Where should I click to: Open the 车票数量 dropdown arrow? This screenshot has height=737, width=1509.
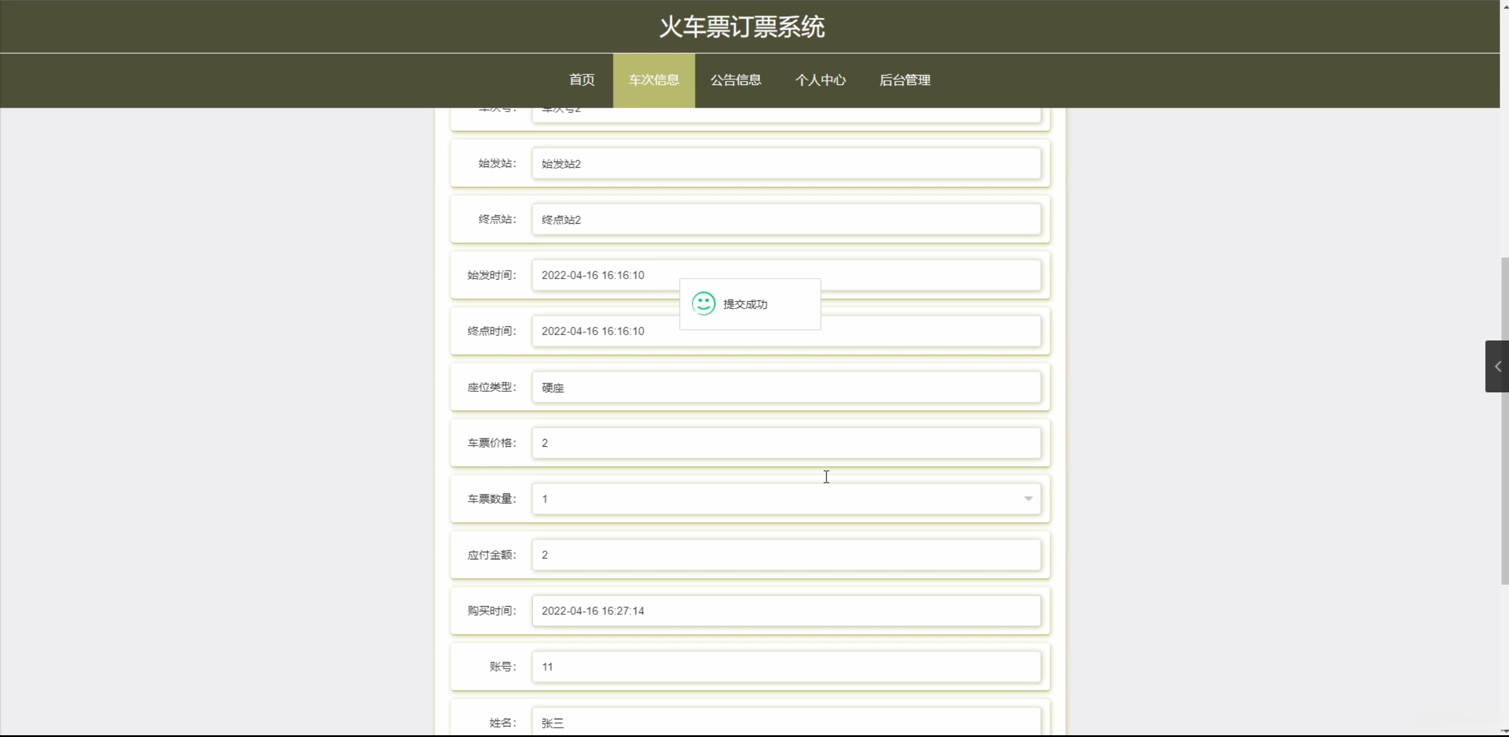pyautogui.click(x=1028, y=499)
